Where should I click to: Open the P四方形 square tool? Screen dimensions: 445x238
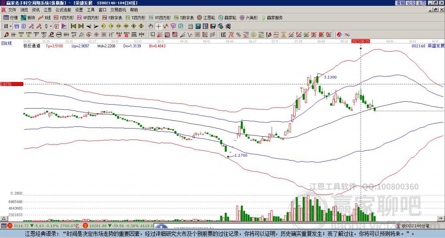tap(64, 18)
